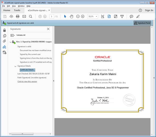Open the File menu
The height and width of the screenshot is (137, 156).
[3, 6]
